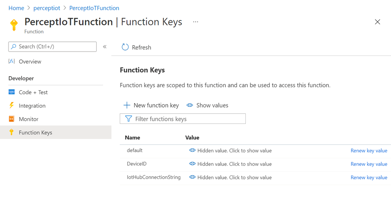Click the Integration lightning bolt icon

(12, 106)
